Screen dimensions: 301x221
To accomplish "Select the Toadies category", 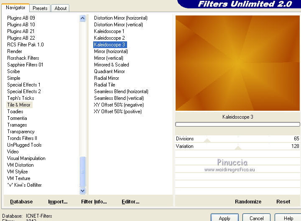I will click(x=15, y=112).
